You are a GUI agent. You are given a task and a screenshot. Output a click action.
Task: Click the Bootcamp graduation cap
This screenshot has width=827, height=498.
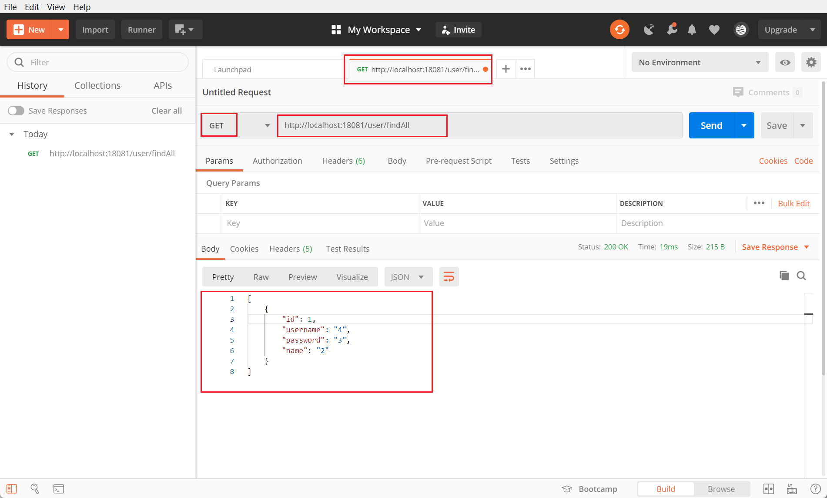pos(567,489)
